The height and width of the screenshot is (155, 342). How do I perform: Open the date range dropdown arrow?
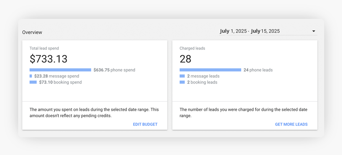pyautogui.click(x=313, y=31)
